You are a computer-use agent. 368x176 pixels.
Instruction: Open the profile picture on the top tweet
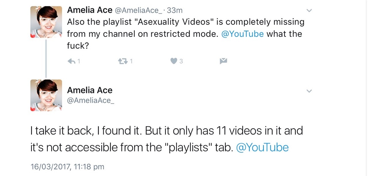(46, 22)
